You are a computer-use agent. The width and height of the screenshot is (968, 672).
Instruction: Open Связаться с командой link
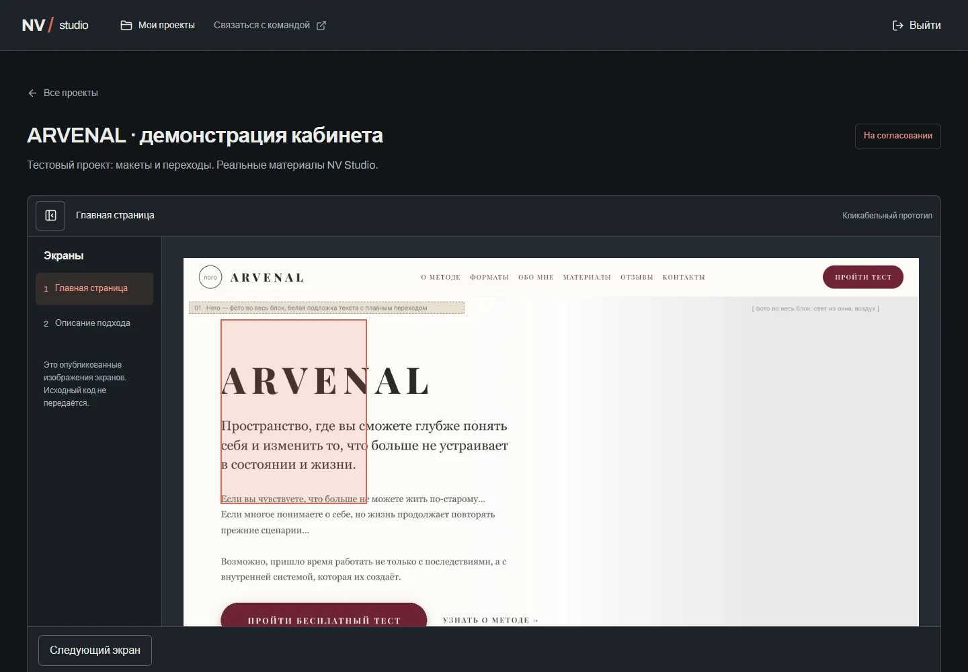click(x=270, y=26)
